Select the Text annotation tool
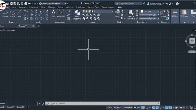Viewport: 196px width, 110px height. [x=53, y=14]
